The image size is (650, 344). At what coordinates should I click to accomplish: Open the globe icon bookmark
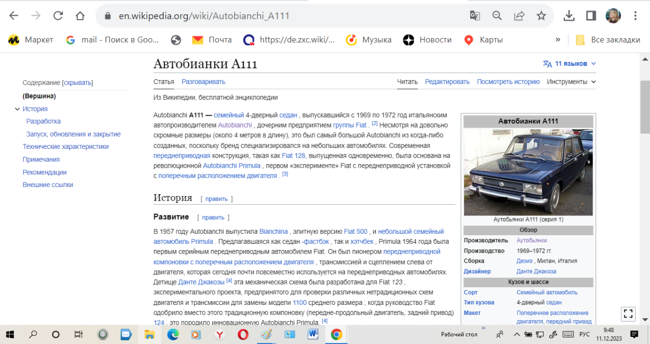pyautogui.click(x=176, y=40)
